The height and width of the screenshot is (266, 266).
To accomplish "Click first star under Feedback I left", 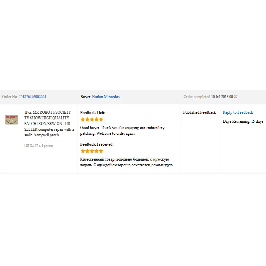I will (83, 119).
